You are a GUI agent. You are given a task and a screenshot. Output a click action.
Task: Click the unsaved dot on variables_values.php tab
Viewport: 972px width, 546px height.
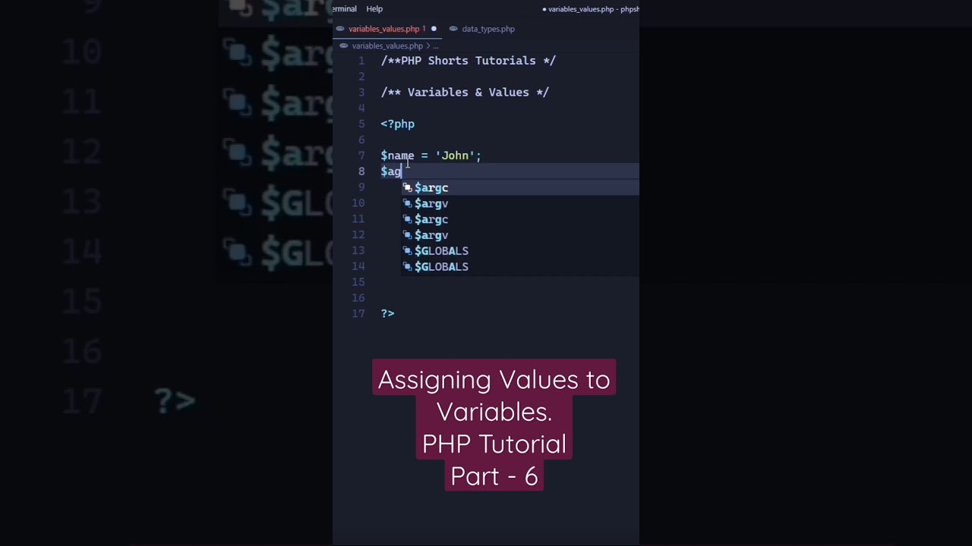click(x=434, y=29)
